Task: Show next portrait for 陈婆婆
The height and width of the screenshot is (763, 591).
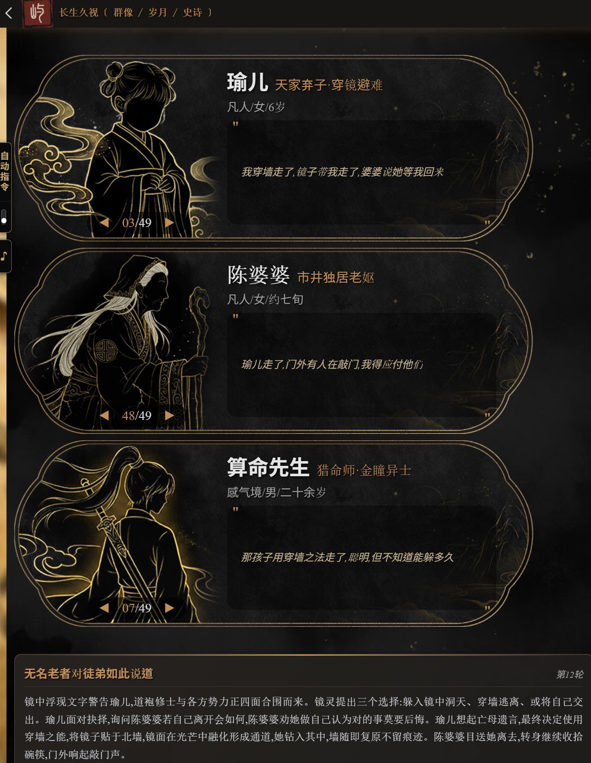Action: pyautogui.click(x=169, y=416)
